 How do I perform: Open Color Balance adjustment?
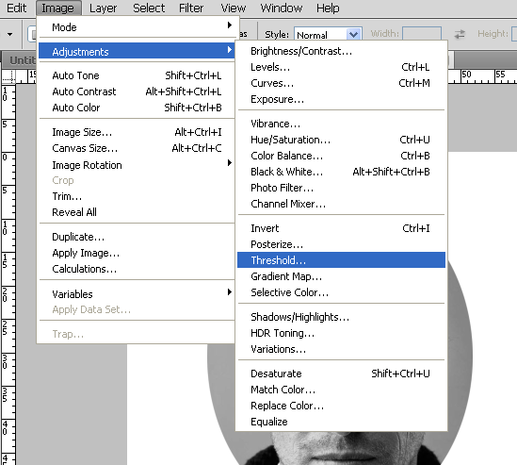coord(341,156)
